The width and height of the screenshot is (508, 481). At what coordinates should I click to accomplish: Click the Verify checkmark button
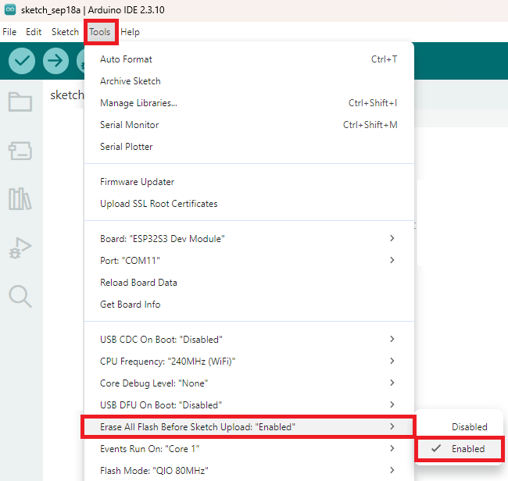(x=22, y=61)
